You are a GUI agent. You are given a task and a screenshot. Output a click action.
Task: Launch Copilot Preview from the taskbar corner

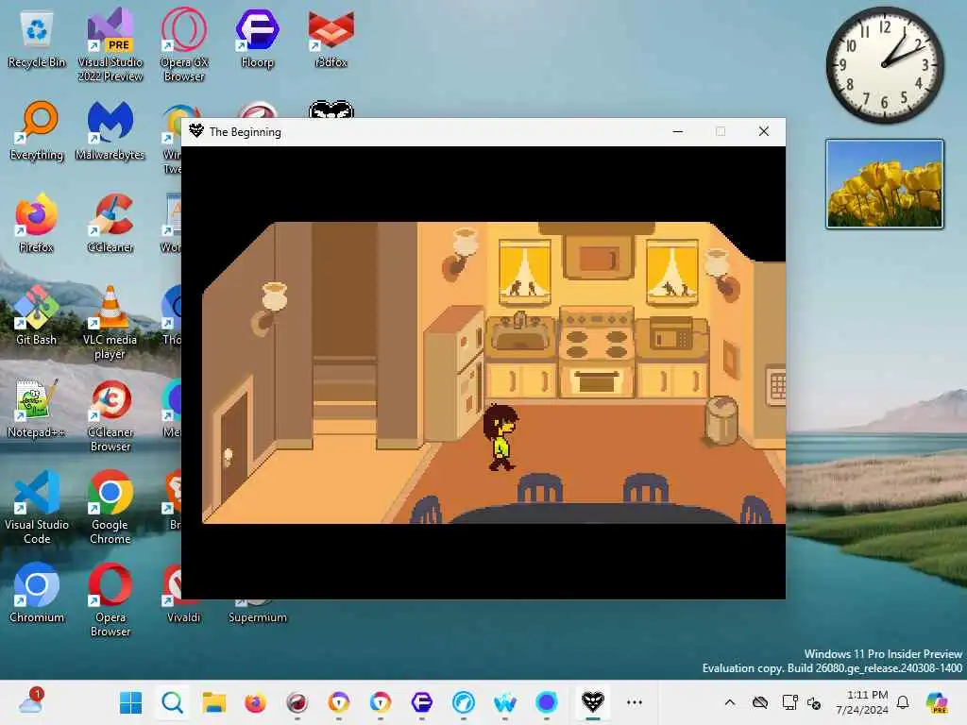coord(938,702)
